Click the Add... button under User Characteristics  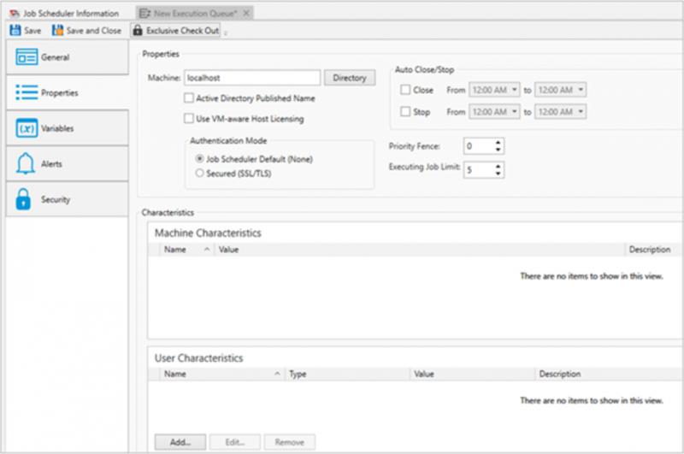[180, 442]
